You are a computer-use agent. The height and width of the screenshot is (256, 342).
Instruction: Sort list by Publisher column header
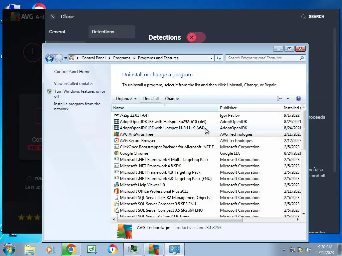click(x=250, y=108)
